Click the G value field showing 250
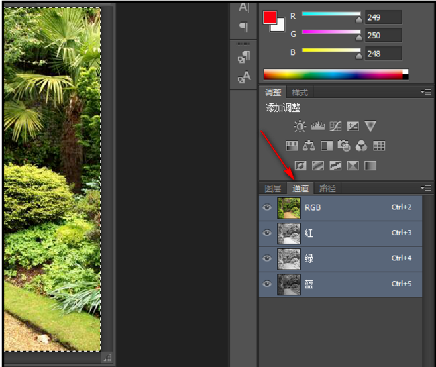Image resolution: width=436 pixels, height=367 pixels. click(x=384, y=35)
